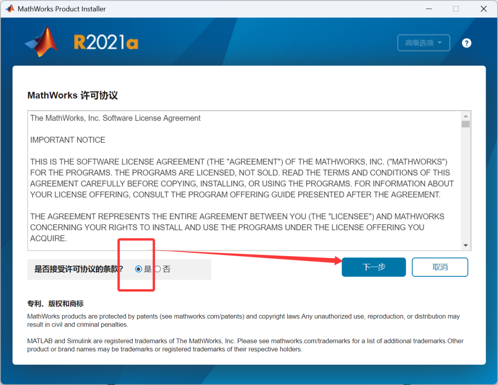Click the MathWorks icon in the title bar

tap(10, 9)
